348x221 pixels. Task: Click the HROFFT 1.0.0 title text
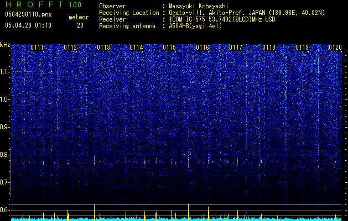point(43,4)
